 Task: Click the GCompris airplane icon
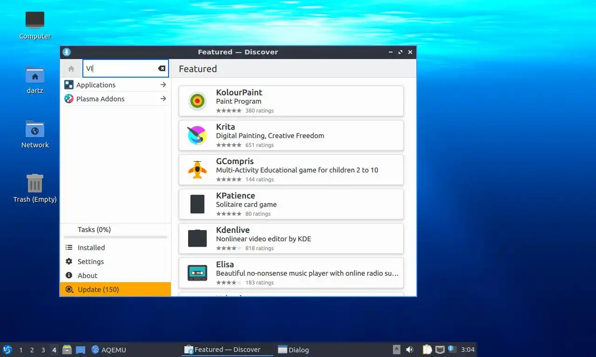point(197,170)
